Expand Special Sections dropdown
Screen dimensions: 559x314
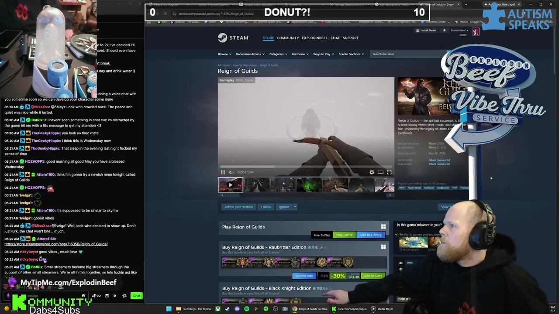[352, 54]
